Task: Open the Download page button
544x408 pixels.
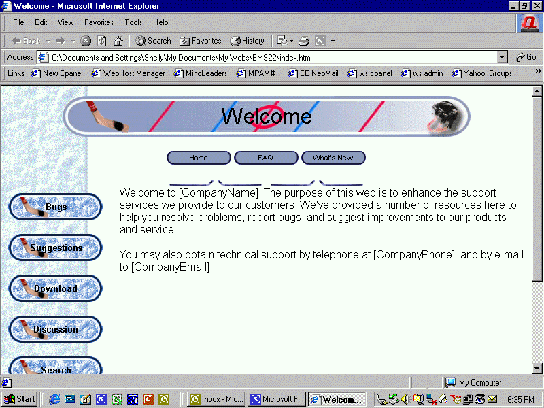Action: pos(55,288)
